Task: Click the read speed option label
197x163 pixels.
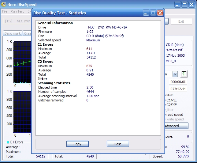Action: click(175, 115)
